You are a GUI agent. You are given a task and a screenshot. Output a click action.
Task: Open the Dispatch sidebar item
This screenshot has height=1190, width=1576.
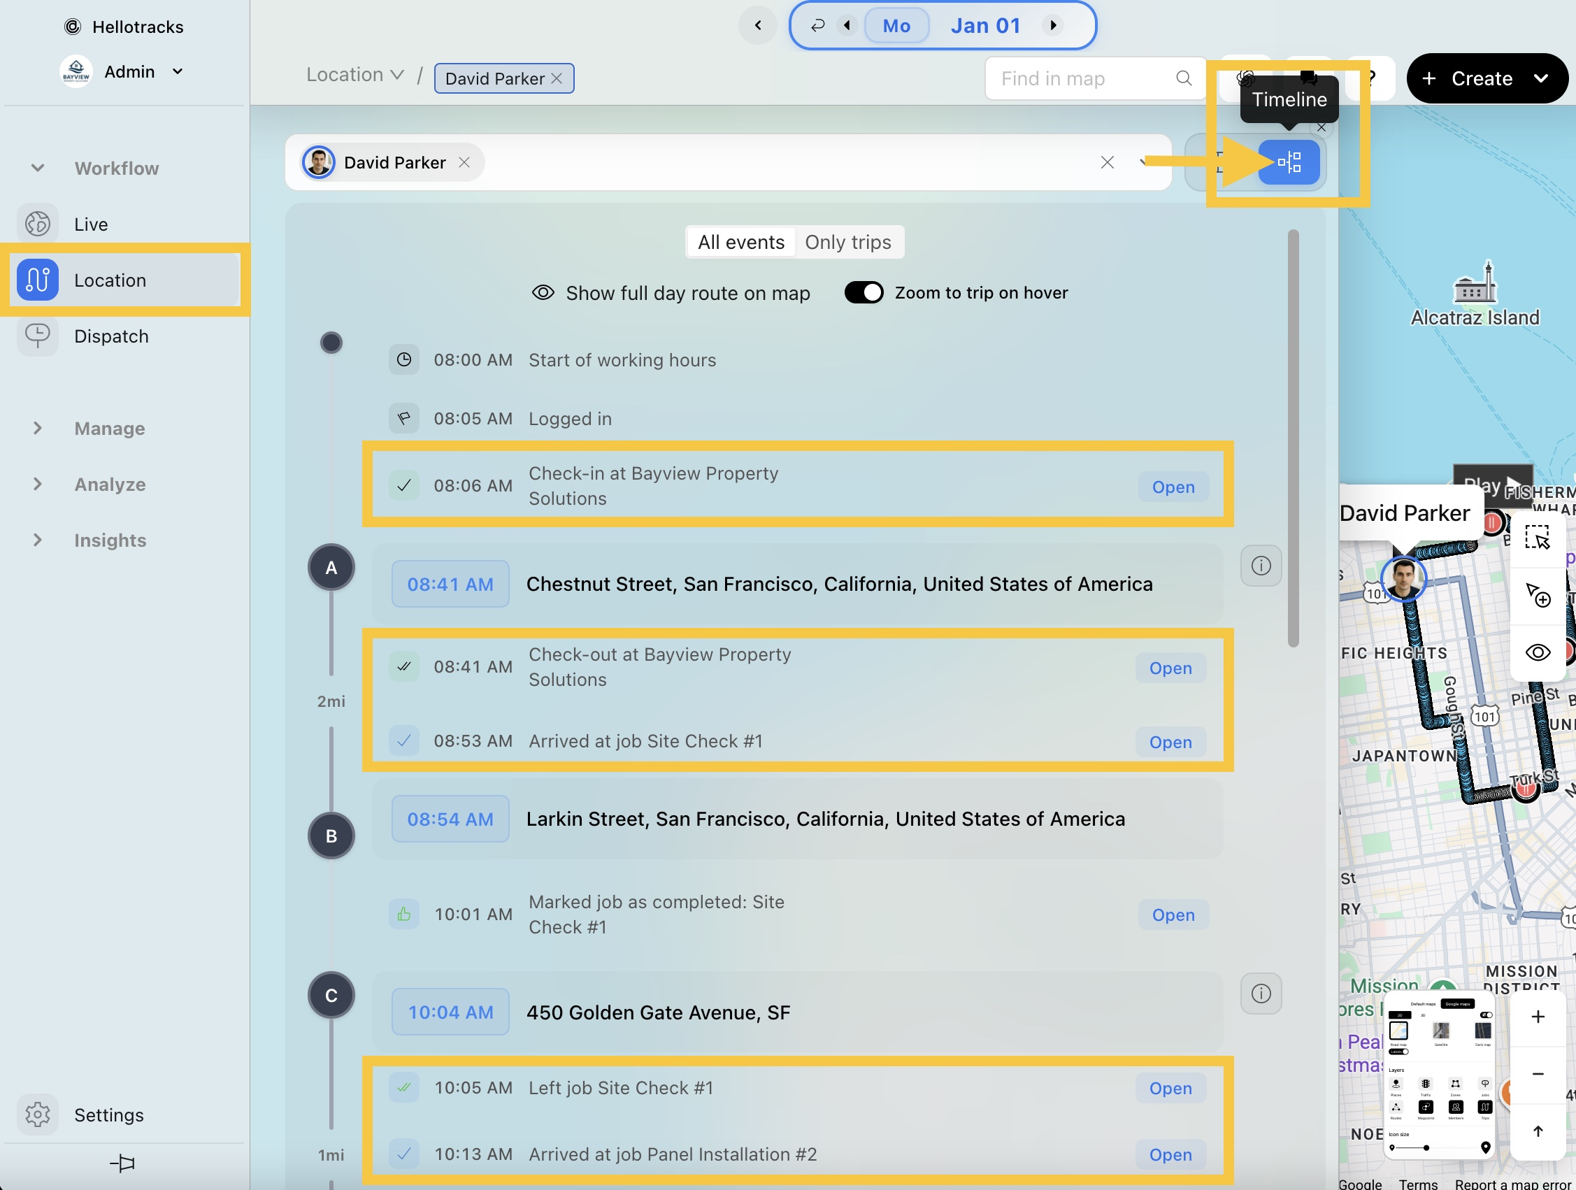click(111, 336)
